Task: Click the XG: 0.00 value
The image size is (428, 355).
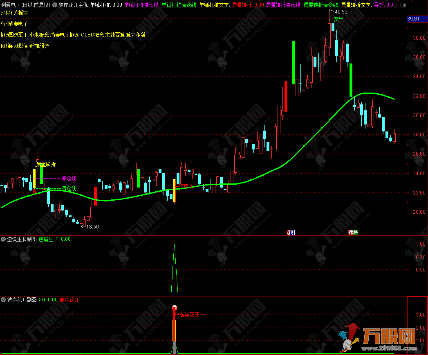Action: (x=48, y=300)
